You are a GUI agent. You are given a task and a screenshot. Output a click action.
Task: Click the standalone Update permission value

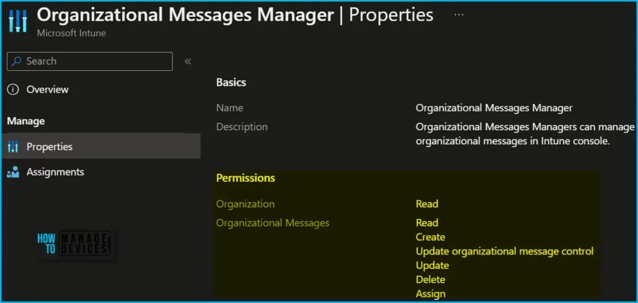coord(432,265)
